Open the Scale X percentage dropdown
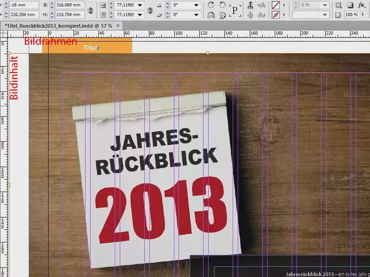This screenshot has height=277, width=370. point(140,5)
